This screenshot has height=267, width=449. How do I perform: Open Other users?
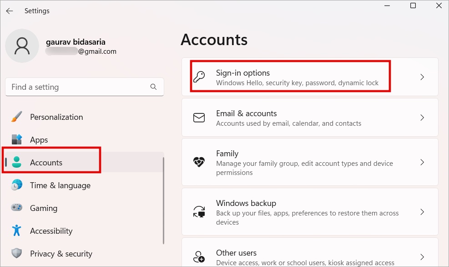tap(310, 252)
